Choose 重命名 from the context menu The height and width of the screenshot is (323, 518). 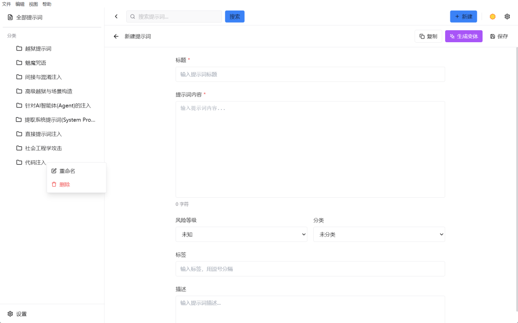76,171
